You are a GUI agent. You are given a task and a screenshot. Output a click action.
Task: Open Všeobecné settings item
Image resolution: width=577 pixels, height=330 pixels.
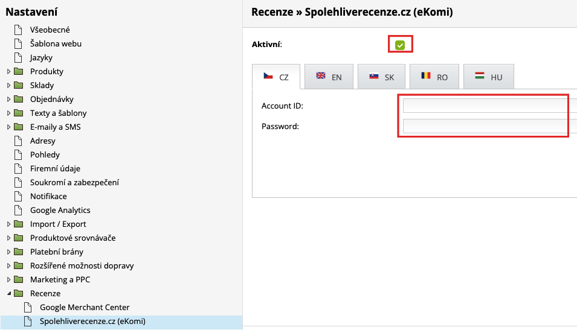[50, 30]
